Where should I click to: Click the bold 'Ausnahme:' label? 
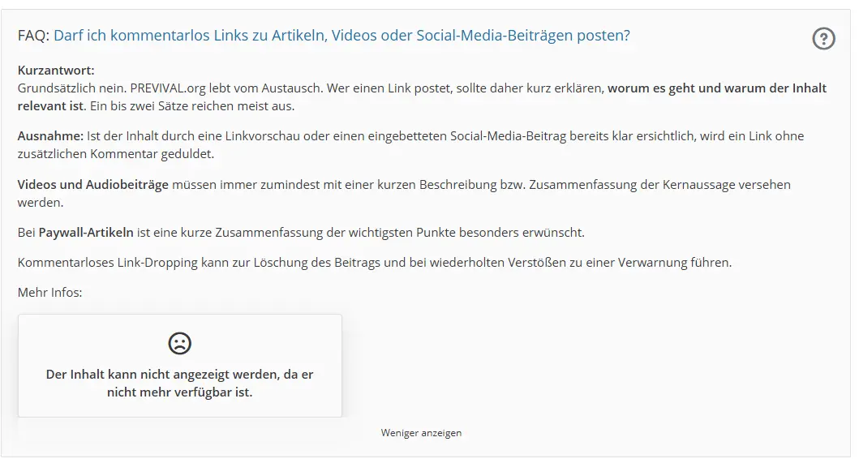pyautogui.click(x=50, y=136)
